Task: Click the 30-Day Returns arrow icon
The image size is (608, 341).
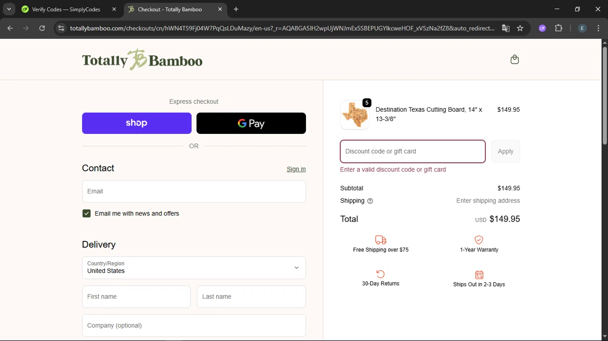Action: coord(380,274)
